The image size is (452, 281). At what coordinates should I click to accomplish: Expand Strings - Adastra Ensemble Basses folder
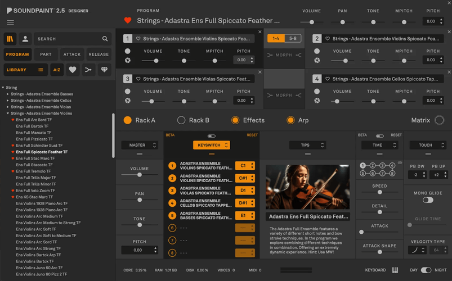(x=8, y=94)
